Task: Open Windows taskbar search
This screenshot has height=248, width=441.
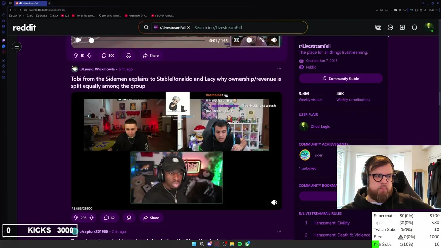Action: [x=202, y=244]
